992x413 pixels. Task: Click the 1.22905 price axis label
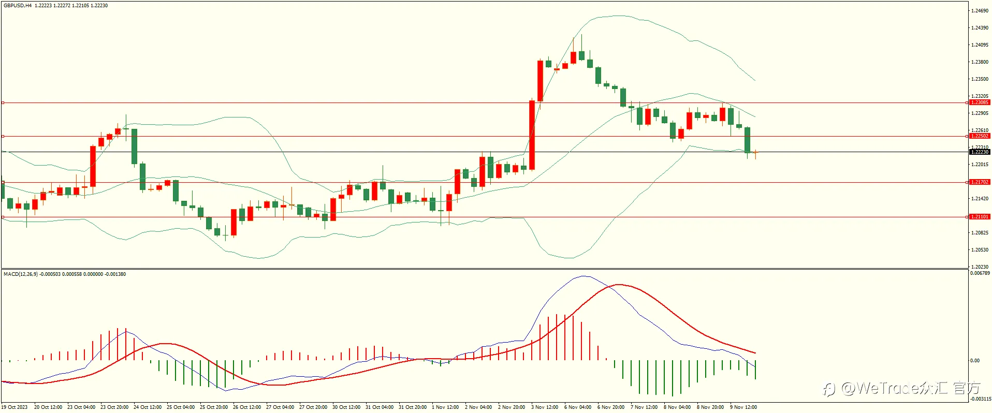pos(980,113)
